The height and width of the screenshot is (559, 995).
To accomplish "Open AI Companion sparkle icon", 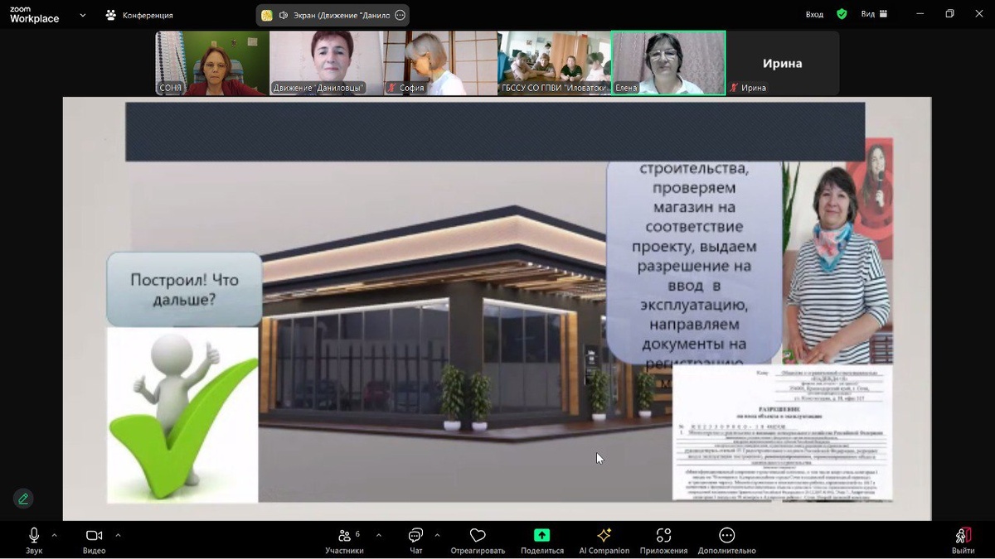I will [x=604, y=535].
